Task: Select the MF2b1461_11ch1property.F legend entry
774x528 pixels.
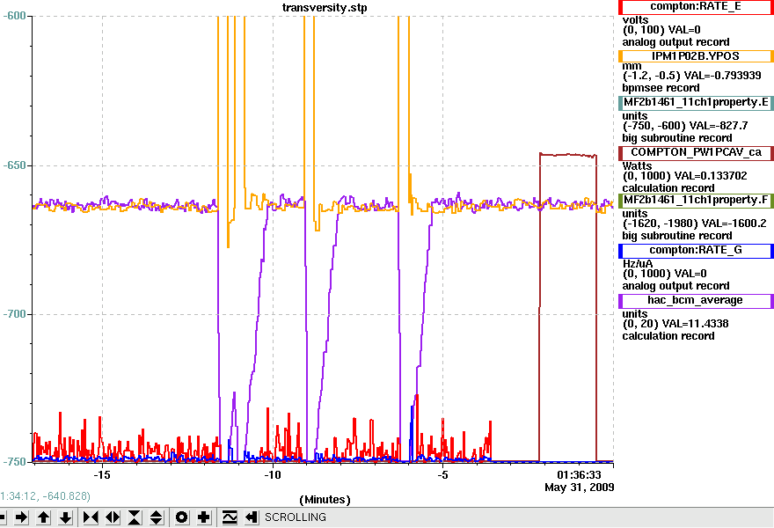Action: click(x=696, y=201)
